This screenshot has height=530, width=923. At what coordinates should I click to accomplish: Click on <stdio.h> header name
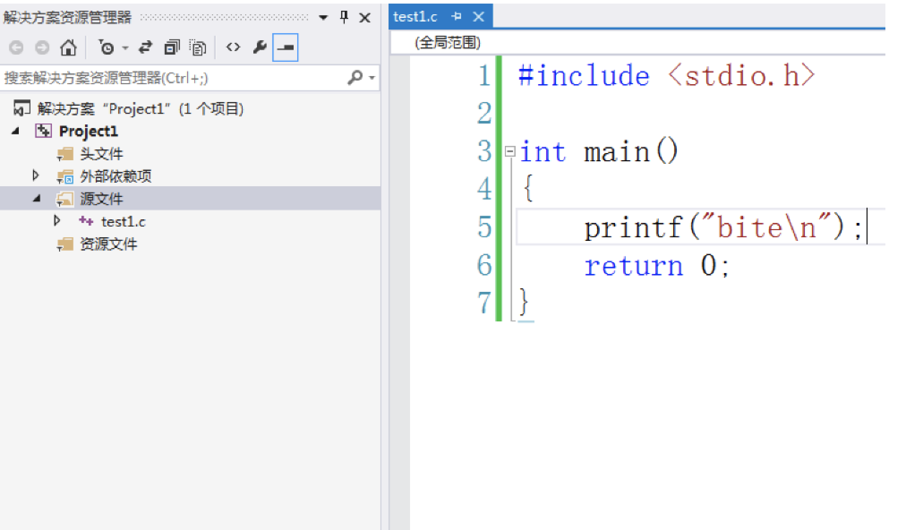[x=741, y=75]
